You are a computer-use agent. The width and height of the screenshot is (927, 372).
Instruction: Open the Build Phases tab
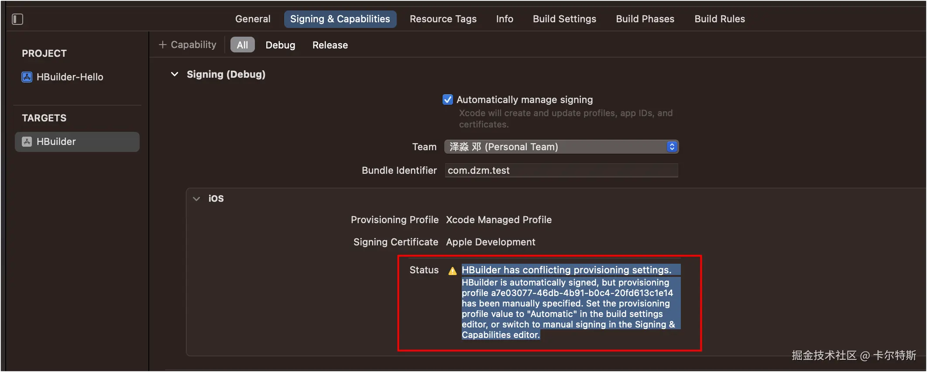(645, 19)
